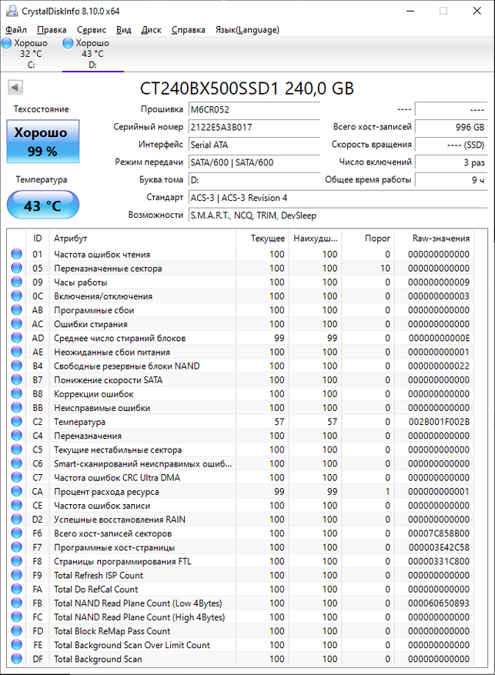Select status orb for drive D:
Image resolution: width=495 pixels, height=675 pixels.
click(x=68, y=43)
